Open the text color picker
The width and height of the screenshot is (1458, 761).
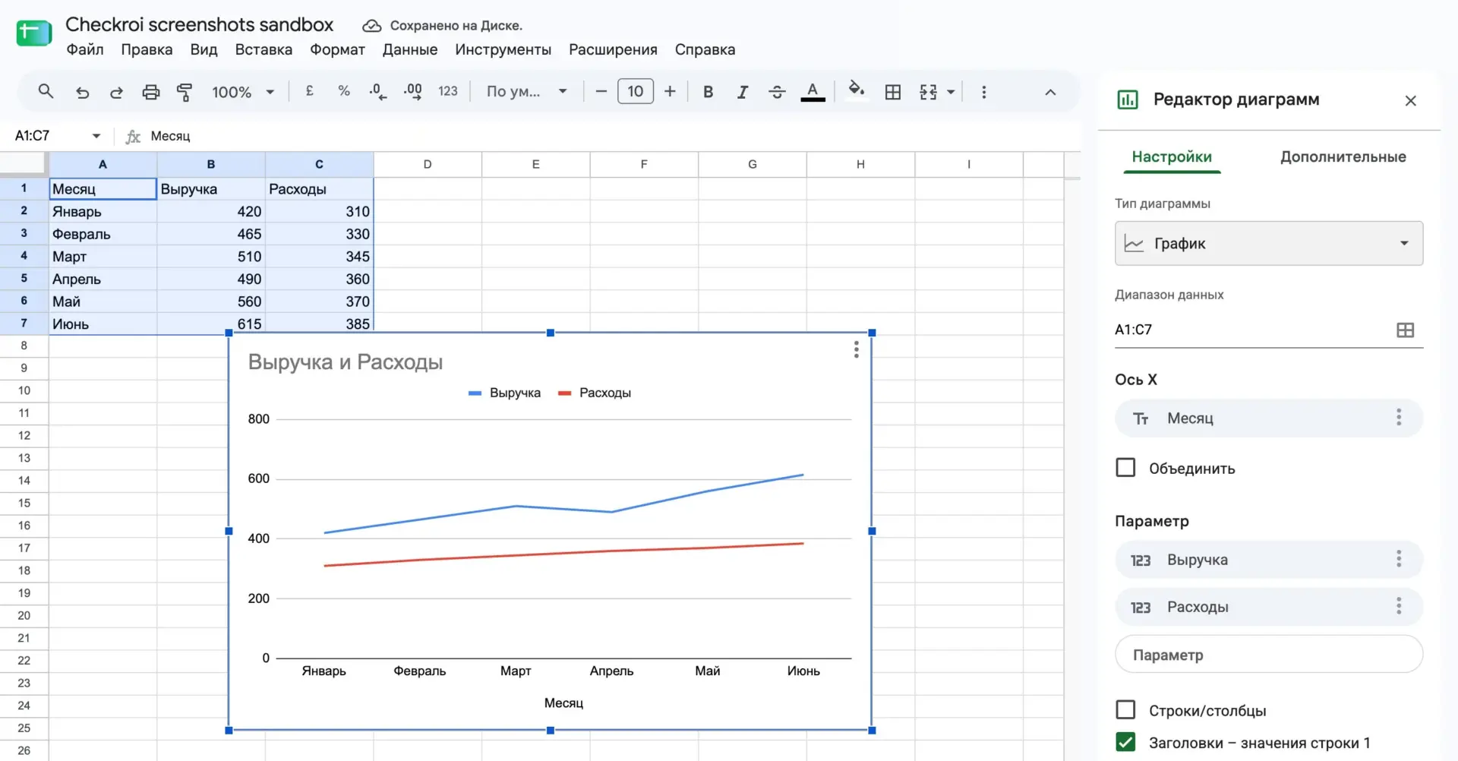pos(813,92)
